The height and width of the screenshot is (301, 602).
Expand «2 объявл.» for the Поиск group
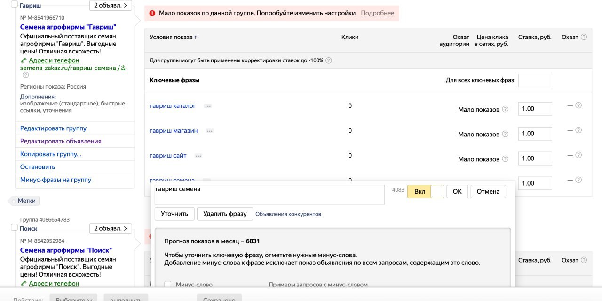click(111, 229)
